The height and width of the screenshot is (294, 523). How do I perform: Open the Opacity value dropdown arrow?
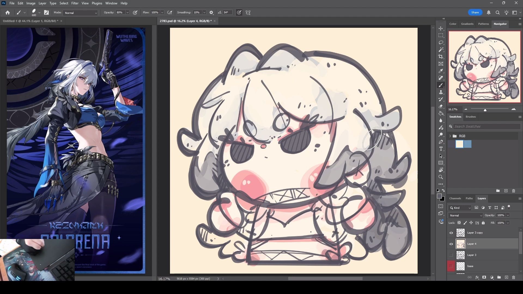[x=127, y=13]
